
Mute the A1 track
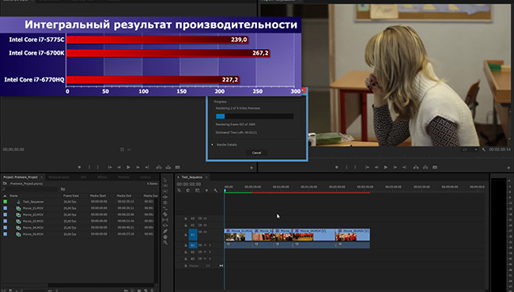[205, 245]
